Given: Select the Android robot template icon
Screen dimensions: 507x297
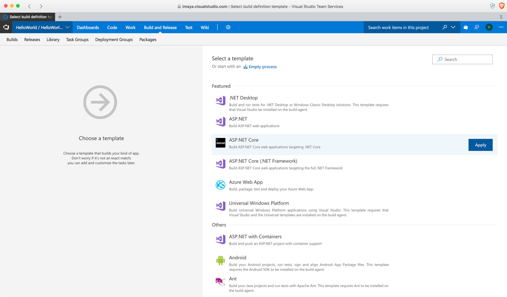Looking at the screenshot, I should pyautogui.click(x=221, y=260).
